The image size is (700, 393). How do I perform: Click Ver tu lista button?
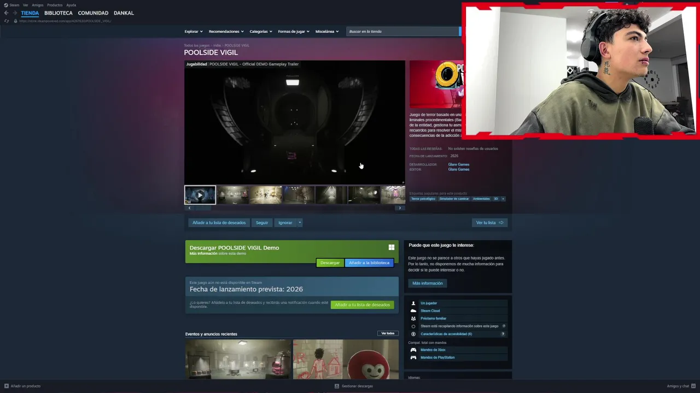pyautogui.click(x=489, y=223)
